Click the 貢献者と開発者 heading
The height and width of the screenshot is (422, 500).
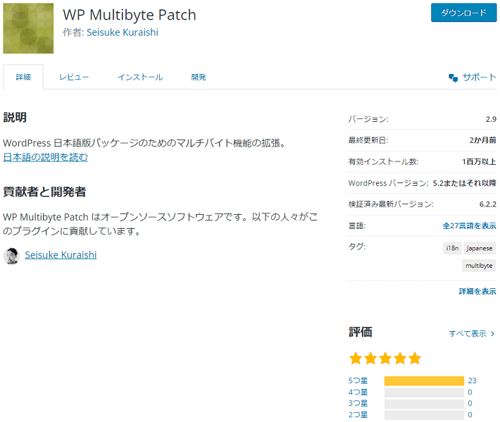pos(44,192)
